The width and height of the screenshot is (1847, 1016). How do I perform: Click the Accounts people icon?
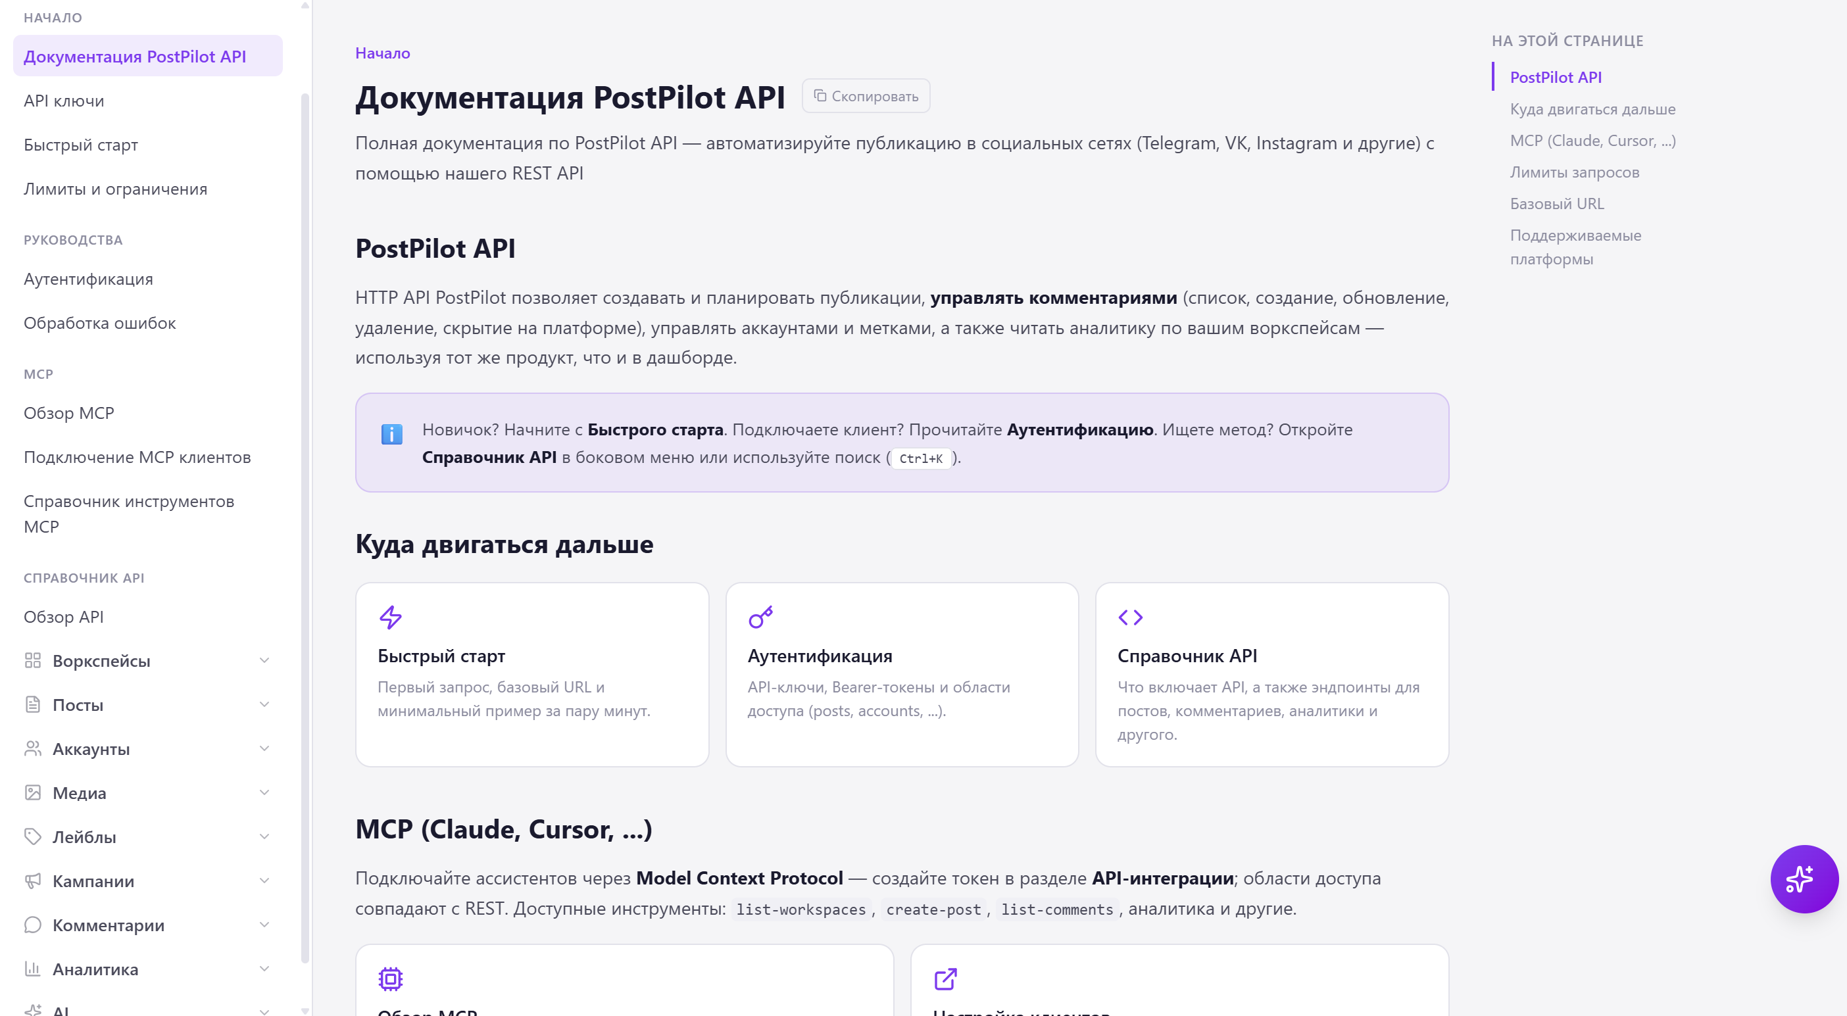[32, 748]
